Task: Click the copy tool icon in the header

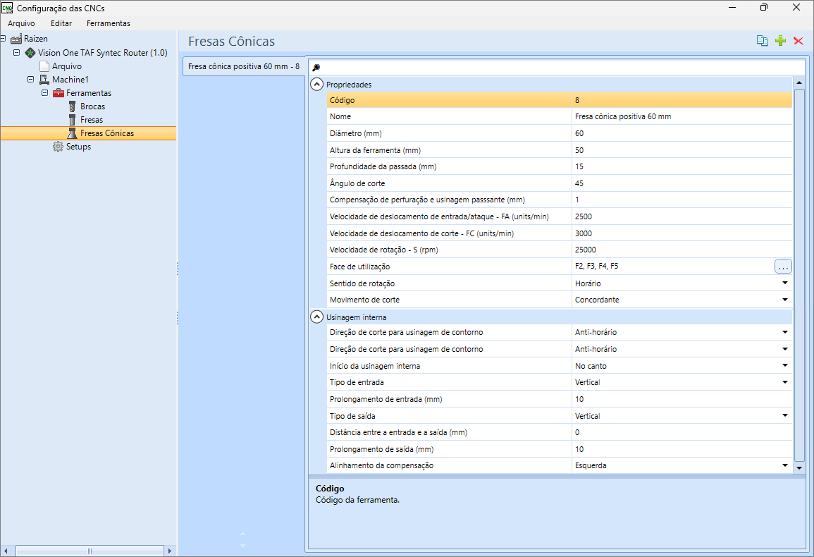Action: [762, 40]
